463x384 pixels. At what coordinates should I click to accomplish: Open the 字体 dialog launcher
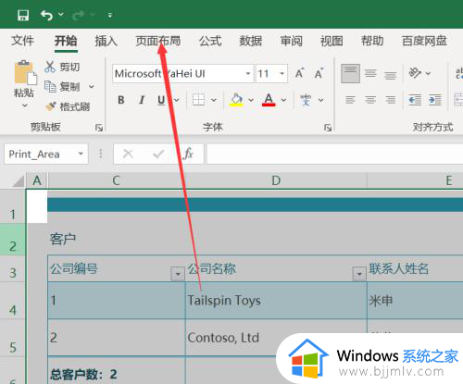tap(328, 128)
